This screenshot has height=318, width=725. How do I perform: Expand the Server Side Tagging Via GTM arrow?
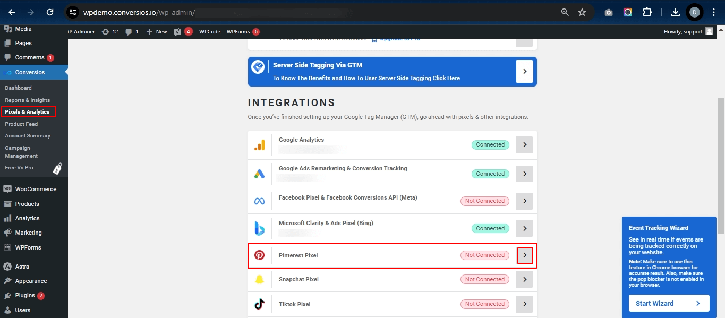coord(525,71)
